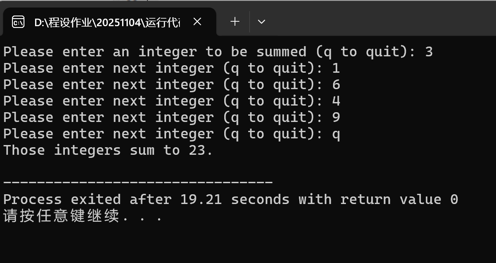Click the '请按任意键继续' prompt line
Screen dimensions: 496x263
pos(62,216)
